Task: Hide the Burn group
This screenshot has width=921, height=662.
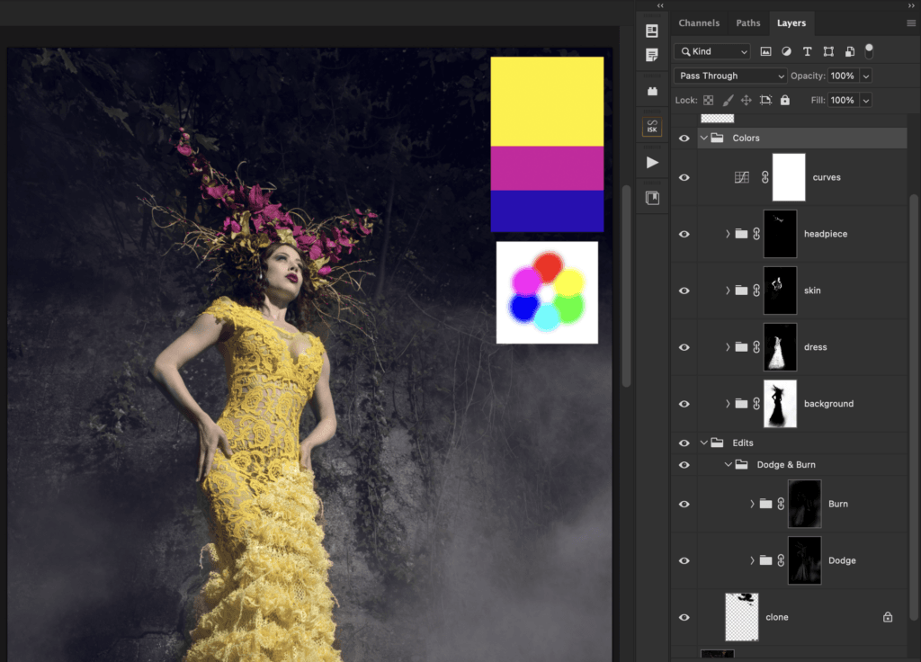Action: (684, 504)
